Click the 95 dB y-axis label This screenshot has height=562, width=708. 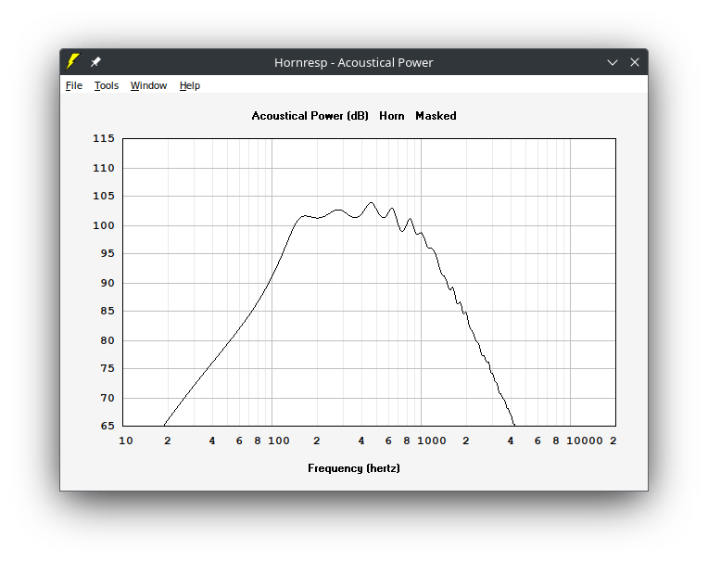click(x=107, y=253)
